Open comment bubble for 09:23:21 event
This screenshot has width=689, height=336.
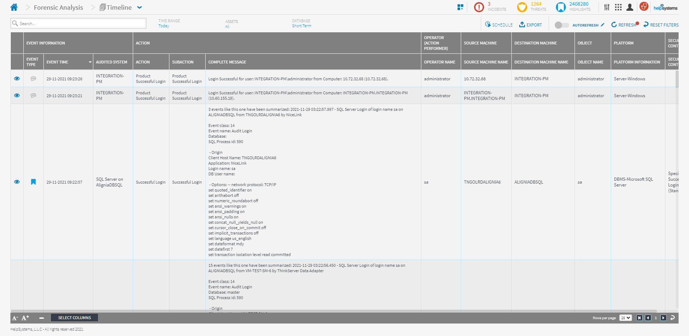33,95
